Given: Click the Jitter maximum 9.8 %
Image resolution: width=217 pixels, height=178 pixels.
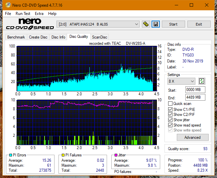Looking at the screenshot, I should [x=152, y=165].
